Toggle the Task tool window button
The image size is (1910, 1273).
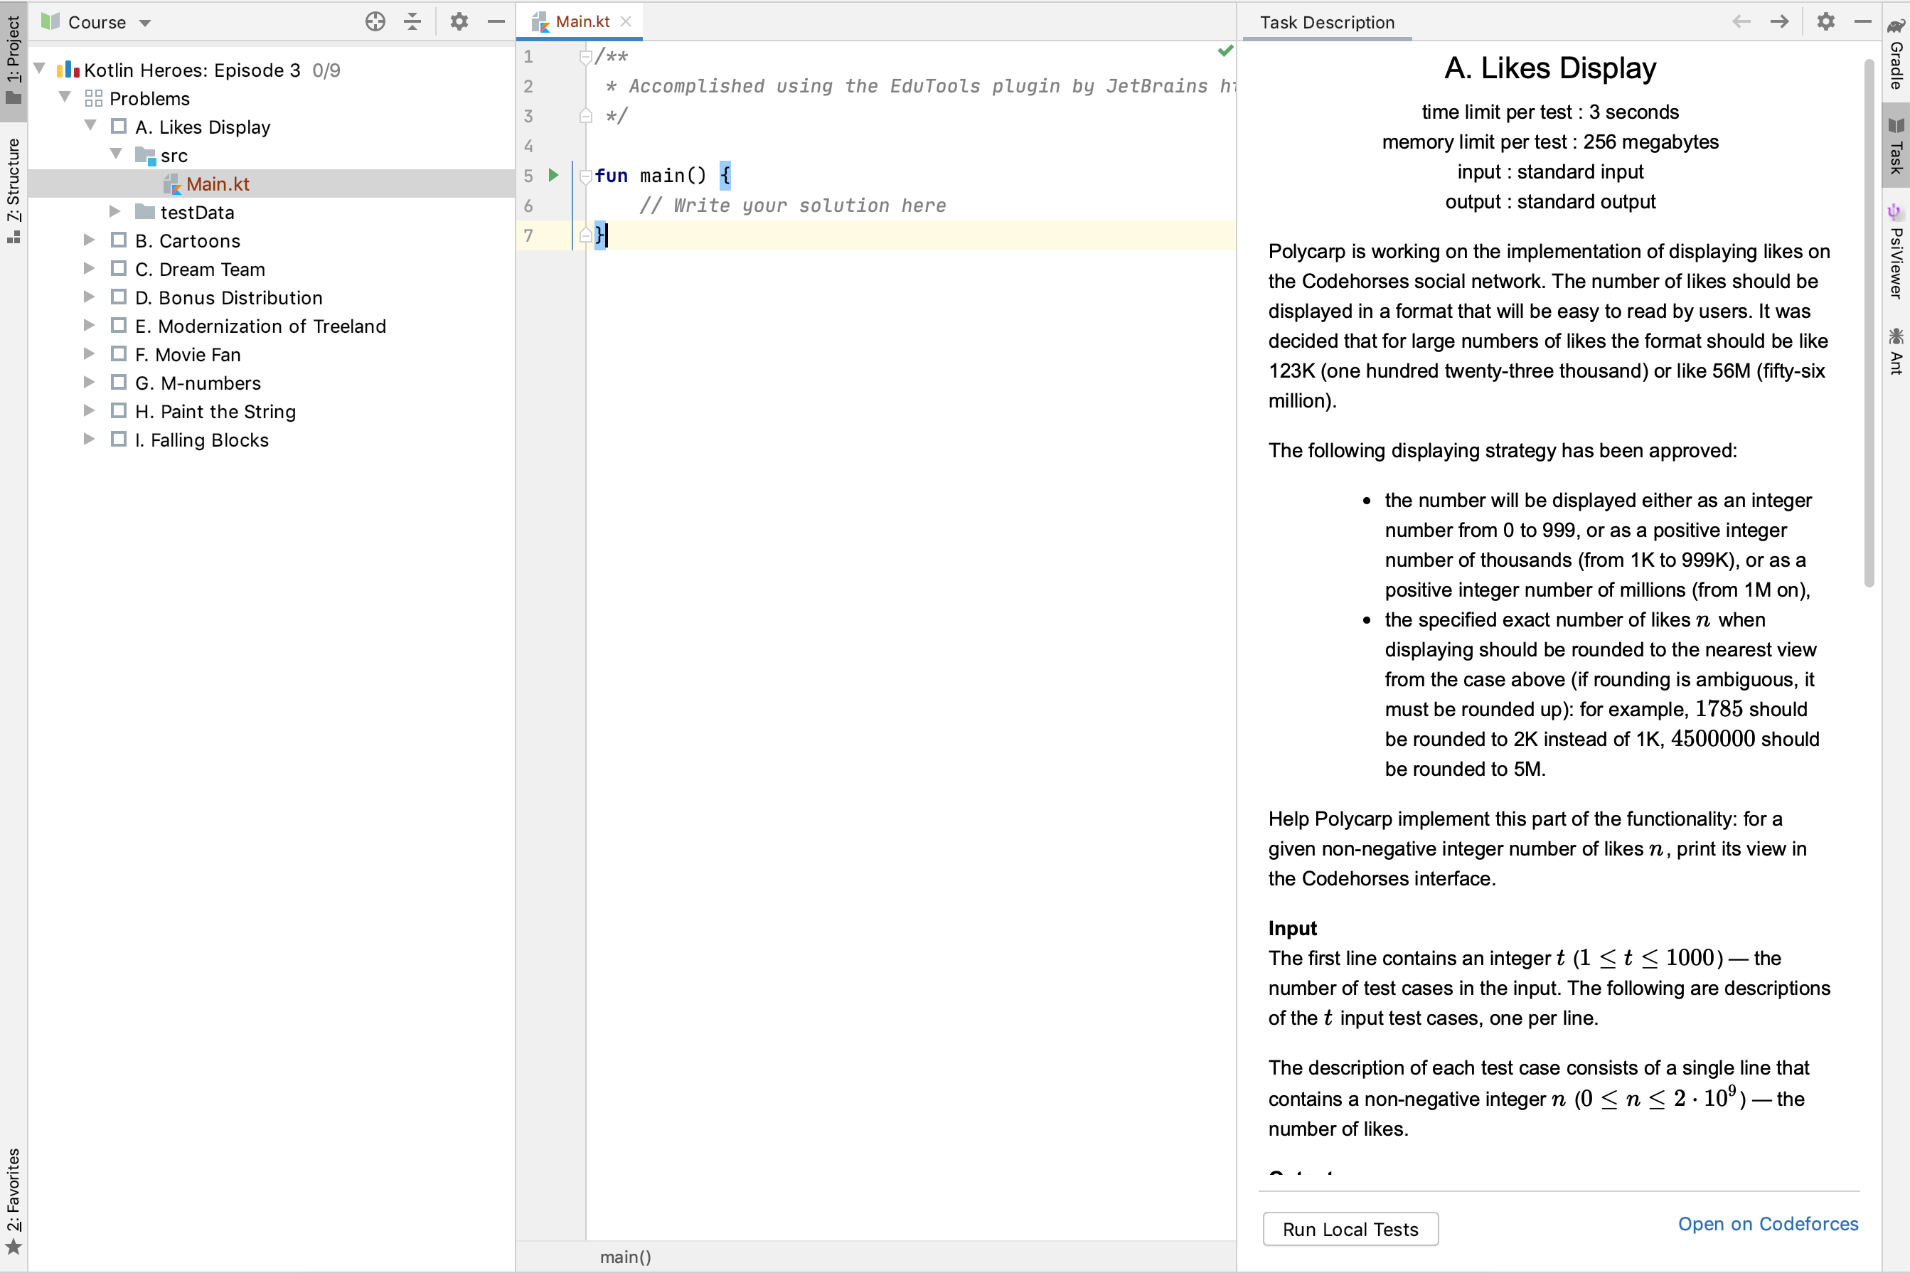(x=1896, y=146)
